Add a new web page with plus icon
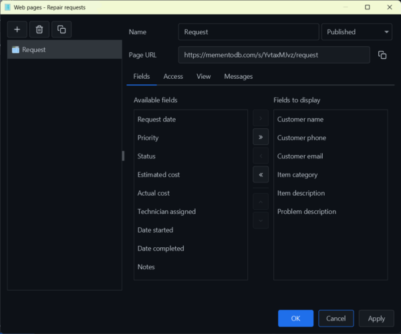Viewport: 401px width, 334px height. 17,29
